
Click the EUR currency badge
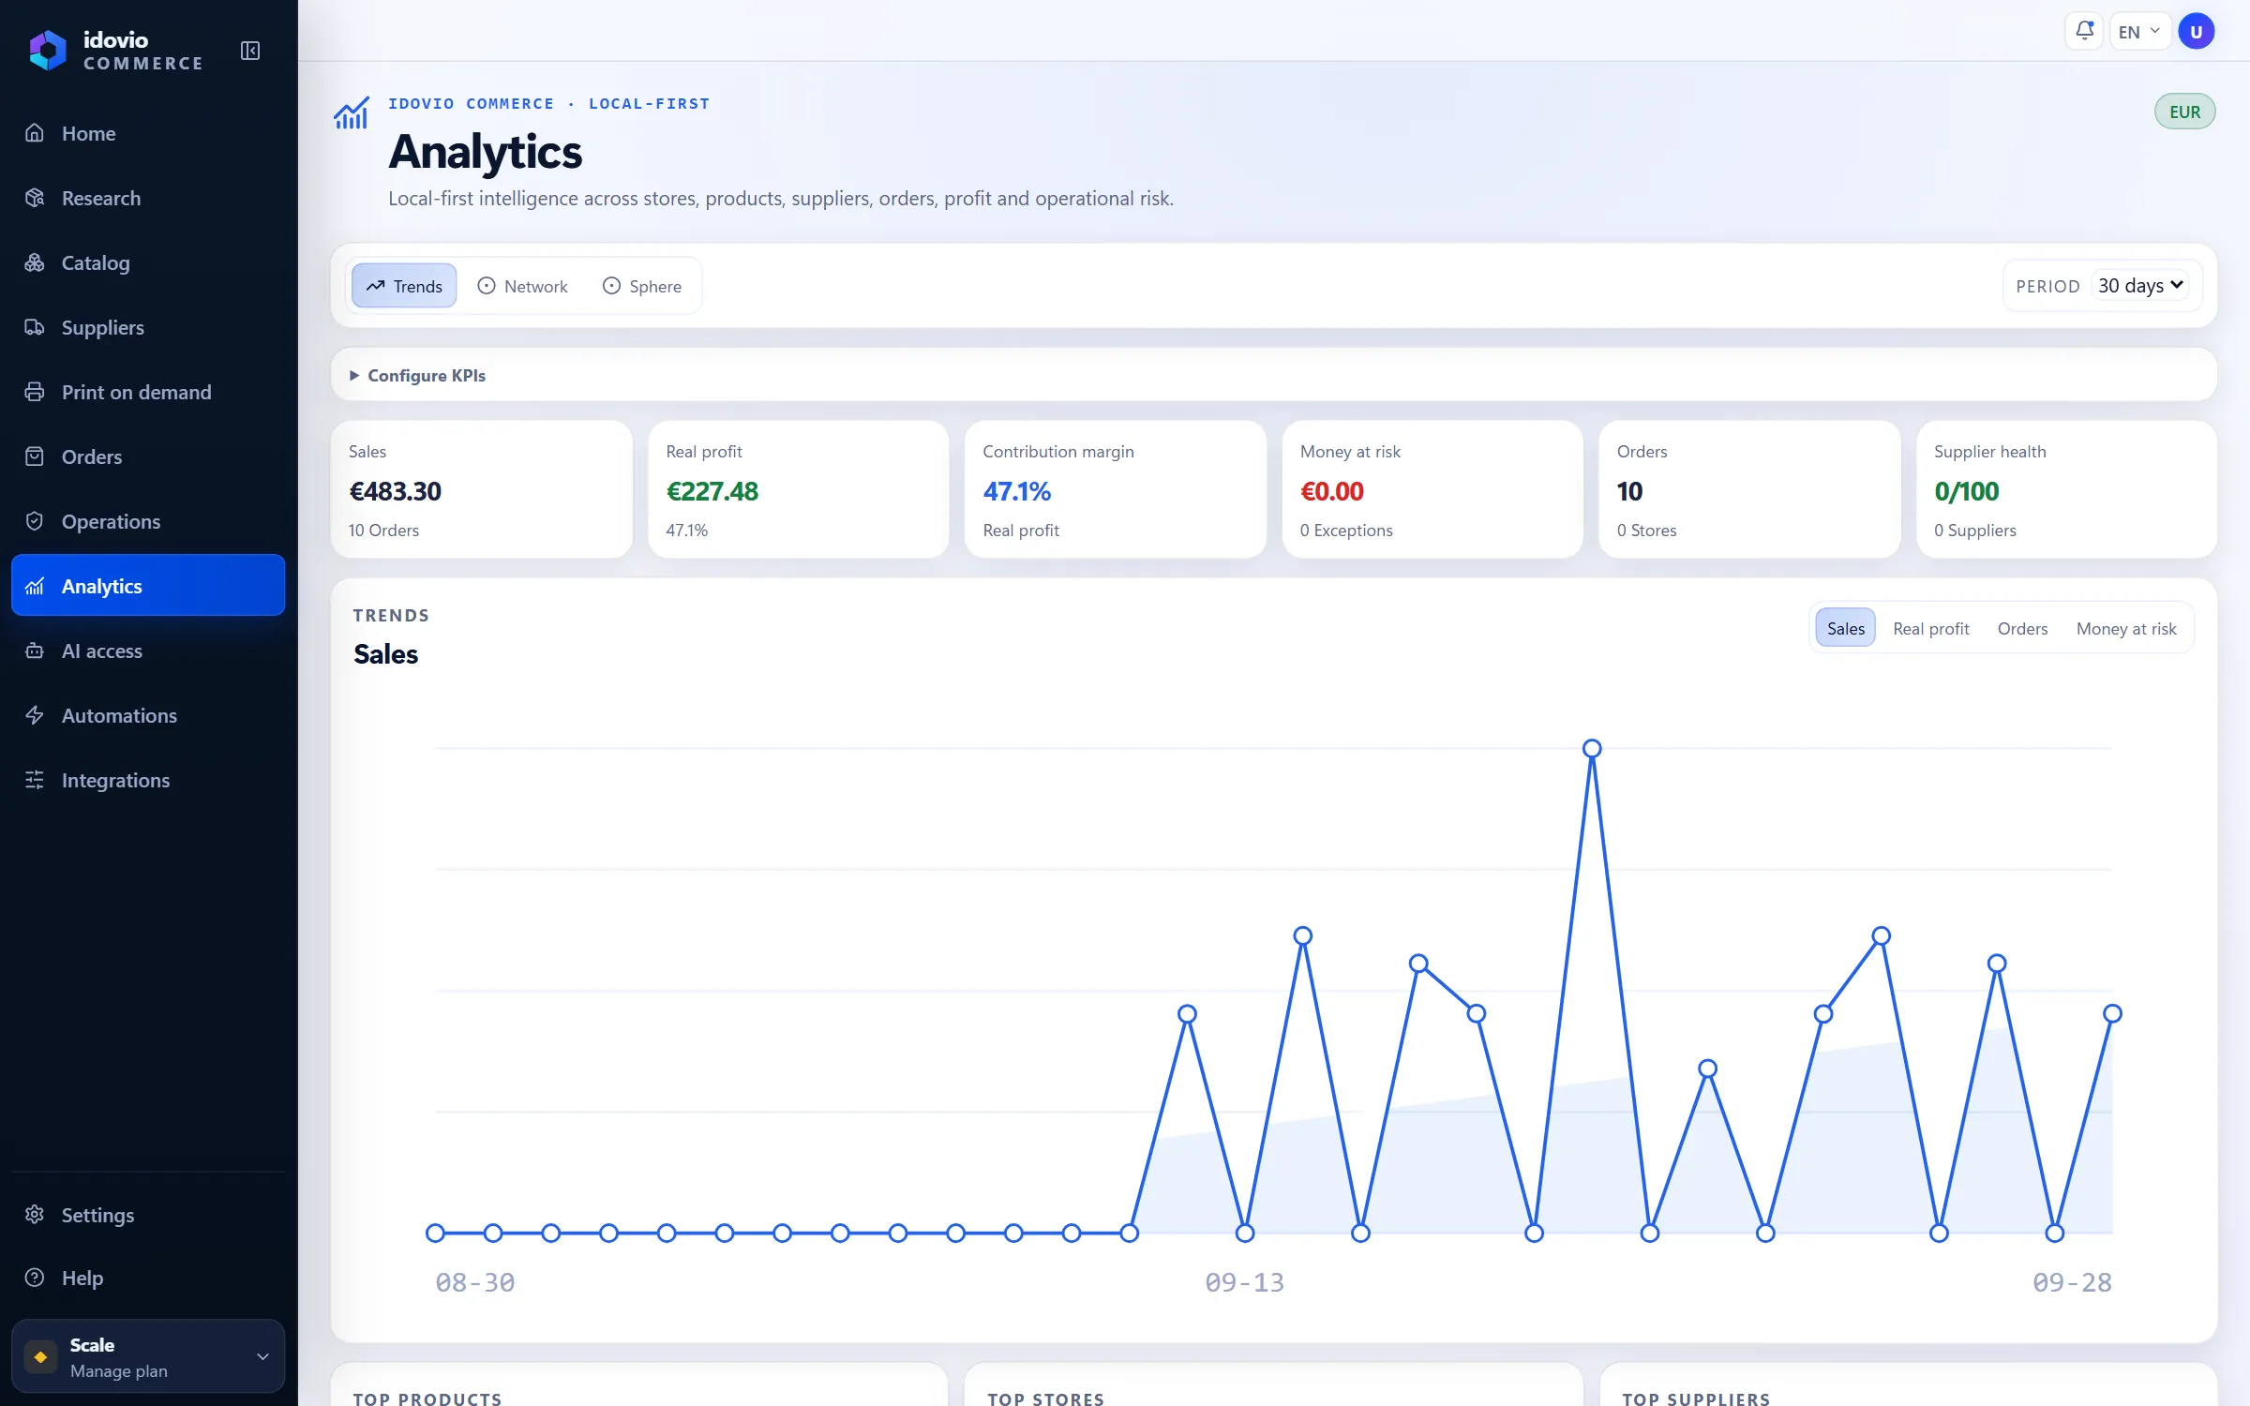2184,112
